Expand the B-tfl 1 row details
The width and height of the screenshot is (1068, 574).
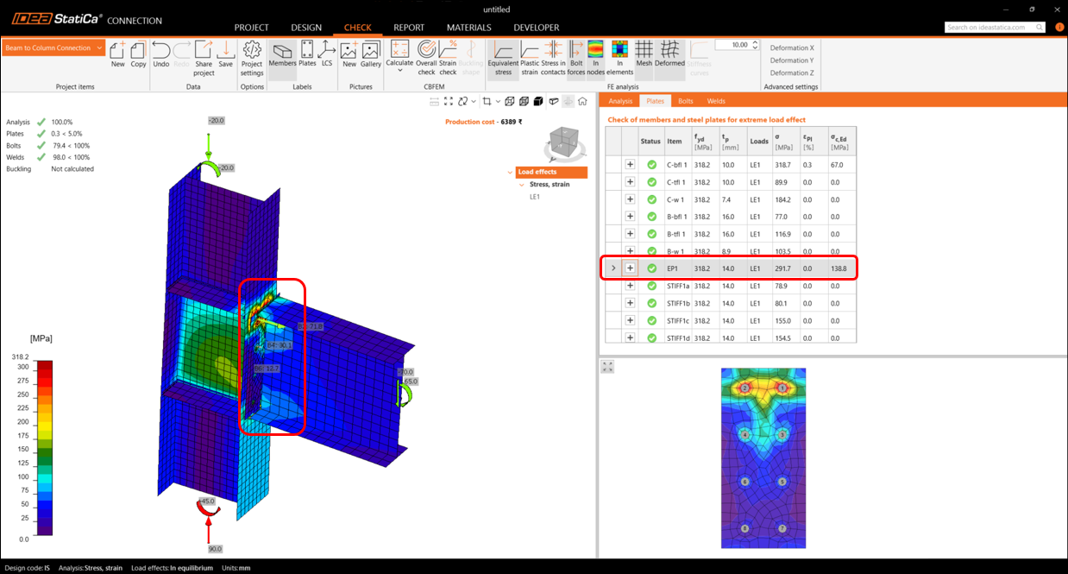point(630,233)
